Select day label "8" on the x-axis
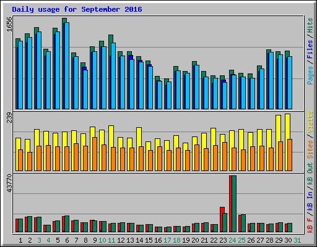This screenshot has height=247, width=317. pos(85,240)
